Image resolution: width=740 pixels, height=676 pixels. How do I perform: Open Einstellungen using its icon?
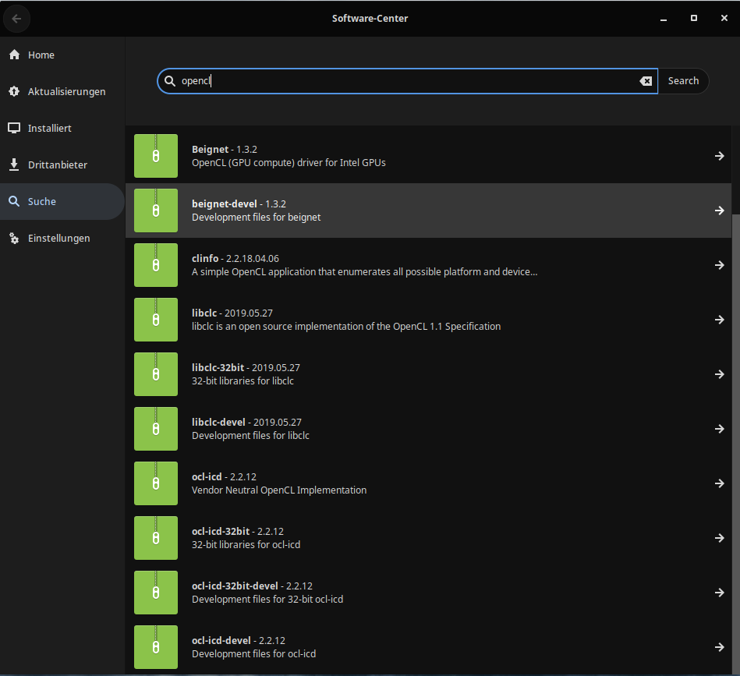click(x=14, y=238)
